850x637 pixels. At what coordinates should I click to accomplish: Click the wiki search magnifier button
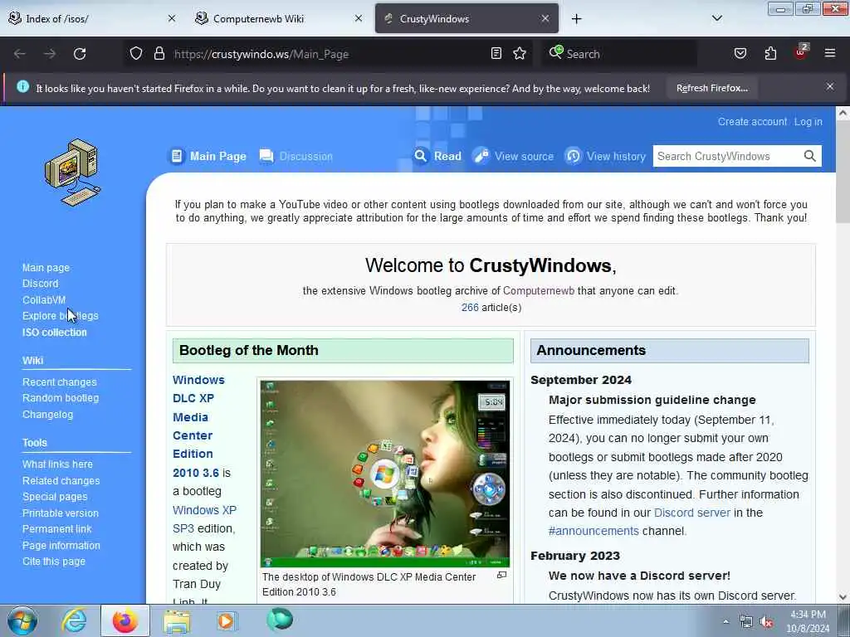pyautogui.click(x=810, y=156)
